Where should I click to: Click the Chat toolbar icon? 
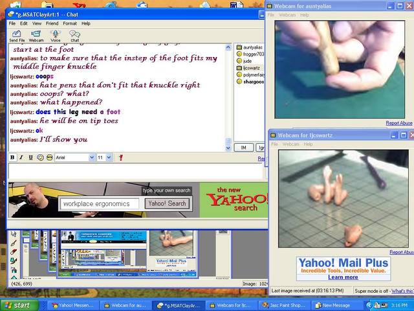coord(75,36)
